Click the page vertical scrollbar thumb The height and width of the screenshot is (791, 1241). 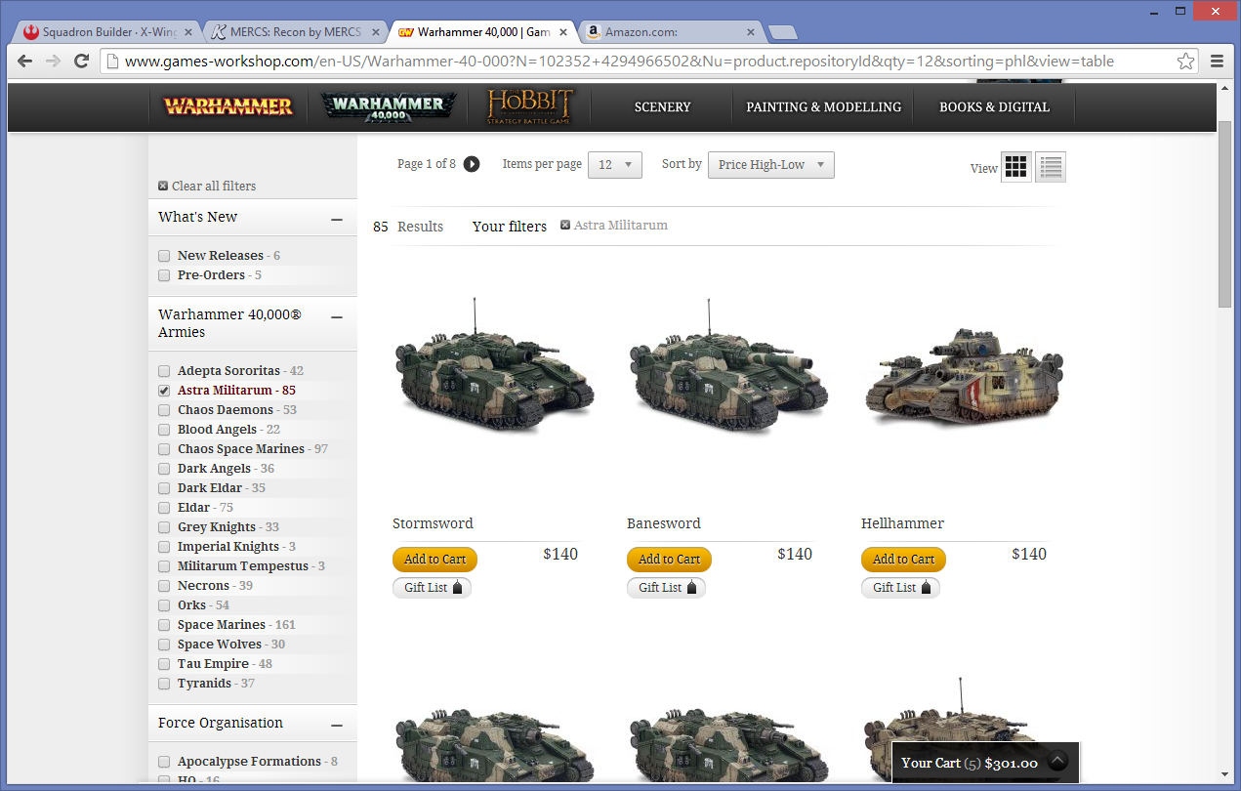1225,214
